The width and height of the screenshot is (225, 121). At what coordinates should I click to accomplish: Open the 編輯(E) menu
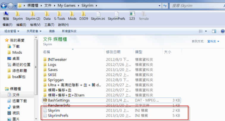coord(21,25)
